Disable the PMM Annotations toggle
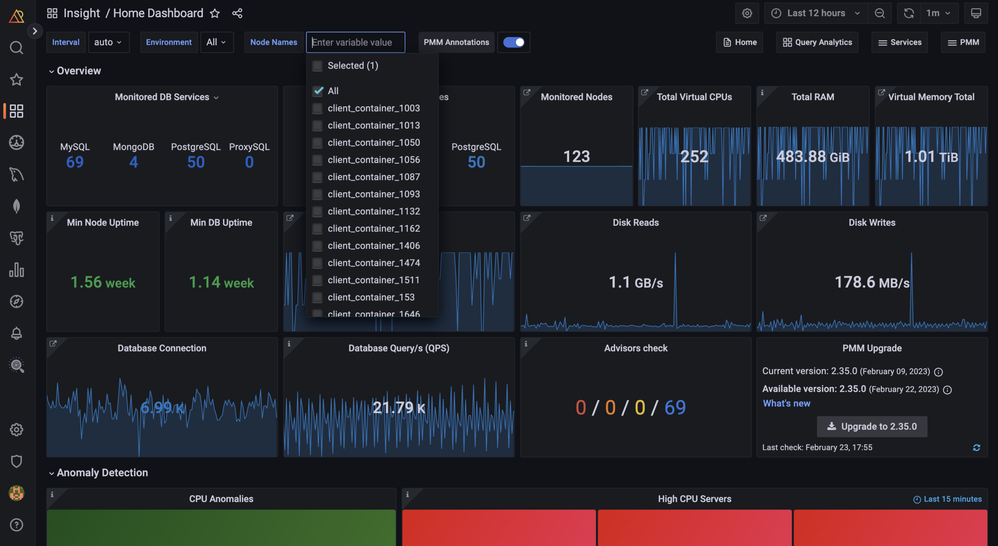This screenshot has width=998, height=546. tap(514, 42)
